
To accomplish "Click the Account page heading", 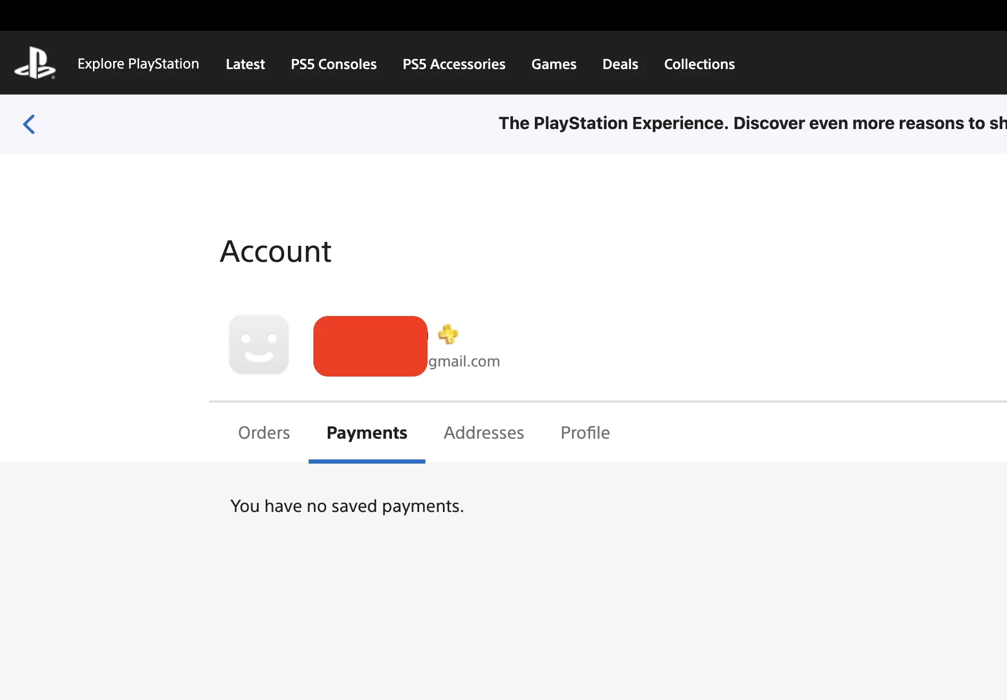I will (276, 251).
